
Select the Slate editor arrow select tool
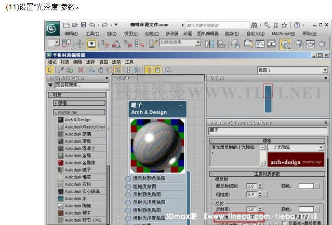pos(50,70)
